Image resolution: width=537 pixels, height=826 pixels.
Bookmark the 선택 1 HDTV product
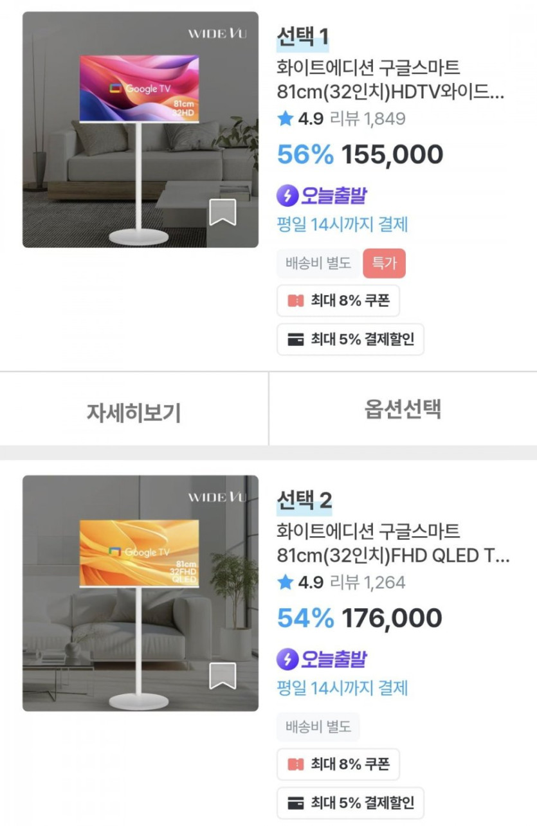(x=223, y=213)
